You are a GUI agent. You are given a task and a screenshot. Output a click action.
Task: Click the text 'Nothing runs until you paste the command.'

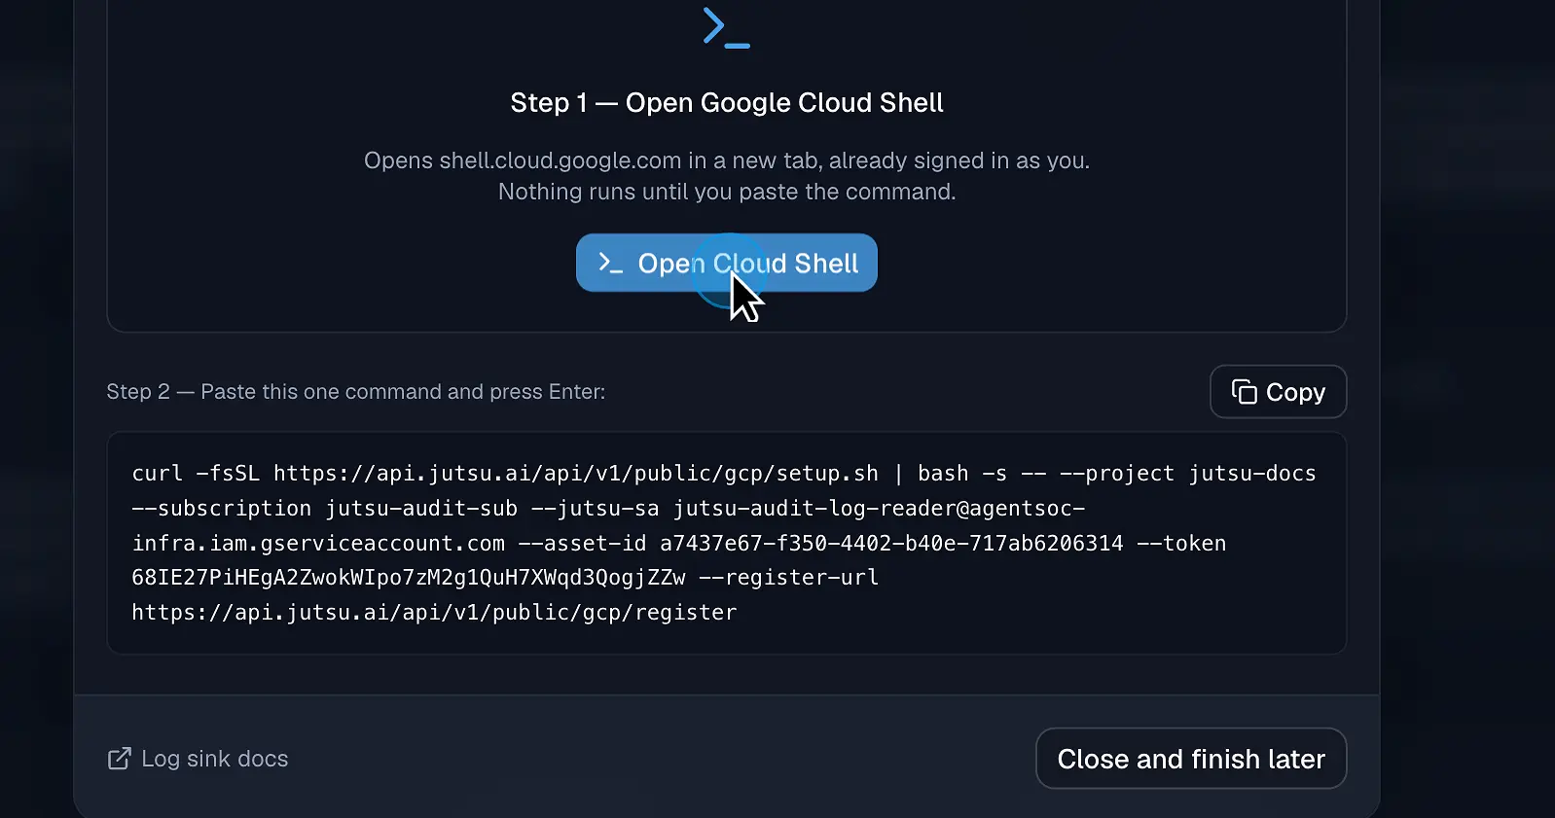(x=726, y=192)
